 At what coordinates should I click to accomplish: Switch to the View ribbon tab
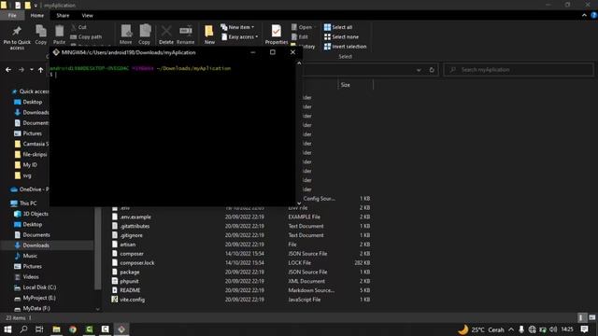coord(87,16)
